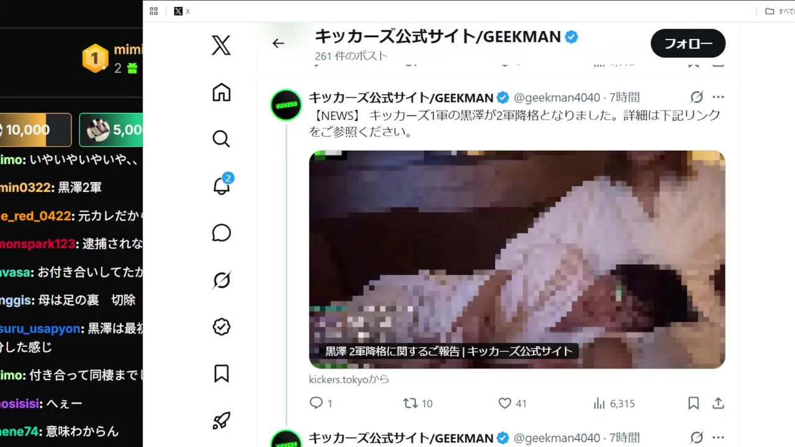Open the Notifications bell icon
This screenshot has height=447, width=795.
click(x=222, y=184)
